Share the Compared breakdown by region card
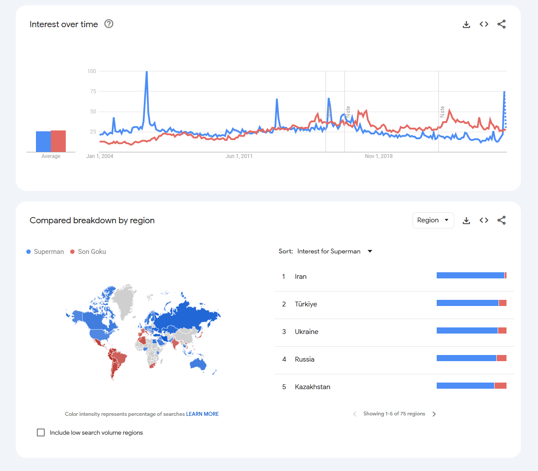 [501, 221]
